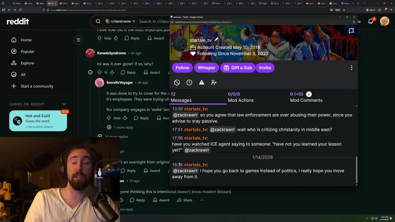This screenshot has height=222, width=395.
Task: Open the browser extensions puzzle icon
Action: coord(380,10)
